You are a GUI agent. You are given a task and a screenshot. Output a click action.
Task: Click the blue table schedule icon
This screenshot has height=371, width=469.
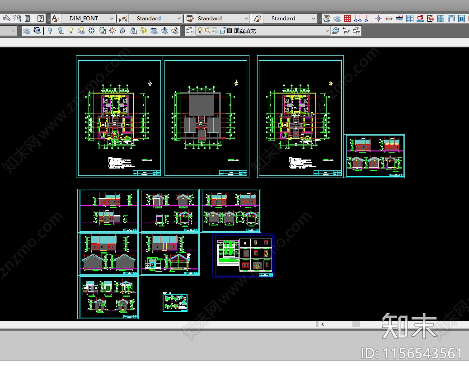pyautogui.click(x=410, y=19)
